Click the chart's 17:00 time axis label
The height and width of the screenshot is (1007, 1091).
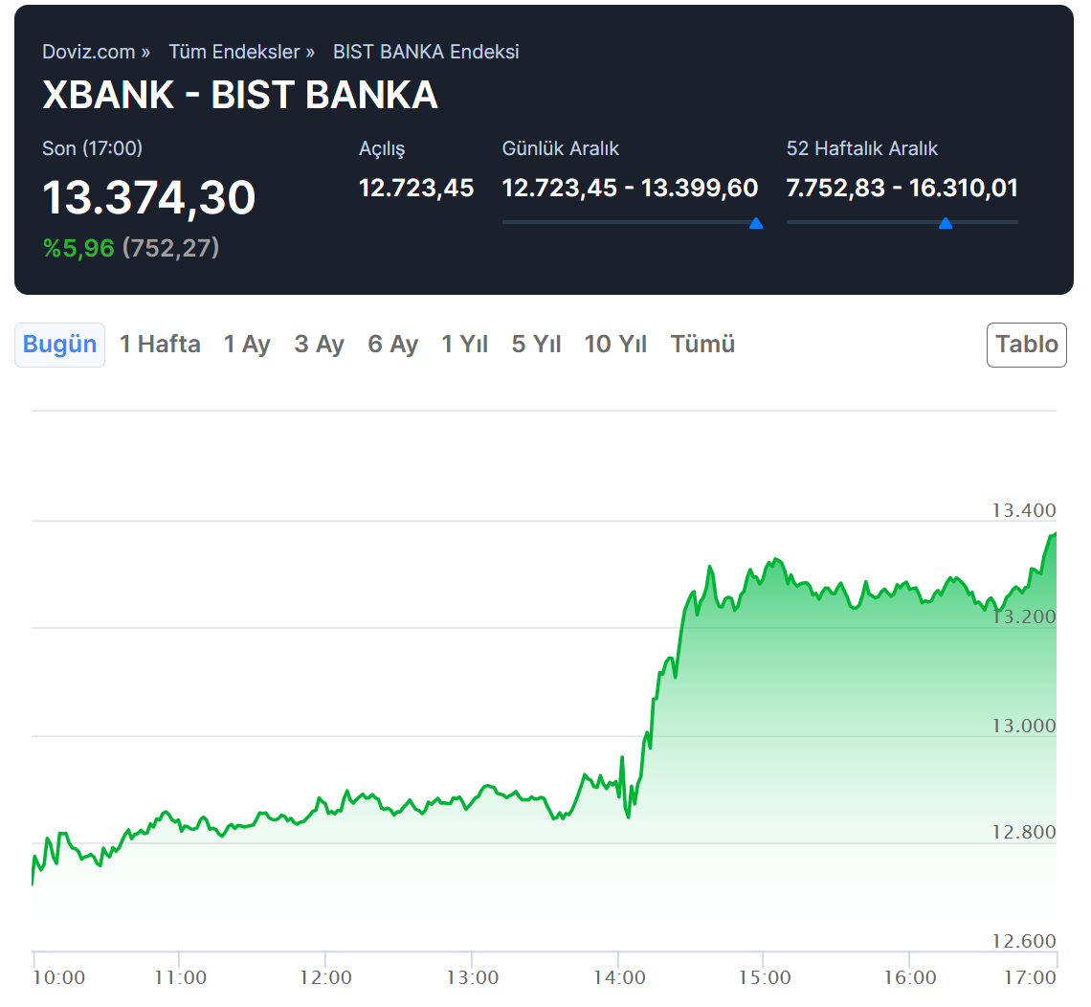[x=1030, y=977]
